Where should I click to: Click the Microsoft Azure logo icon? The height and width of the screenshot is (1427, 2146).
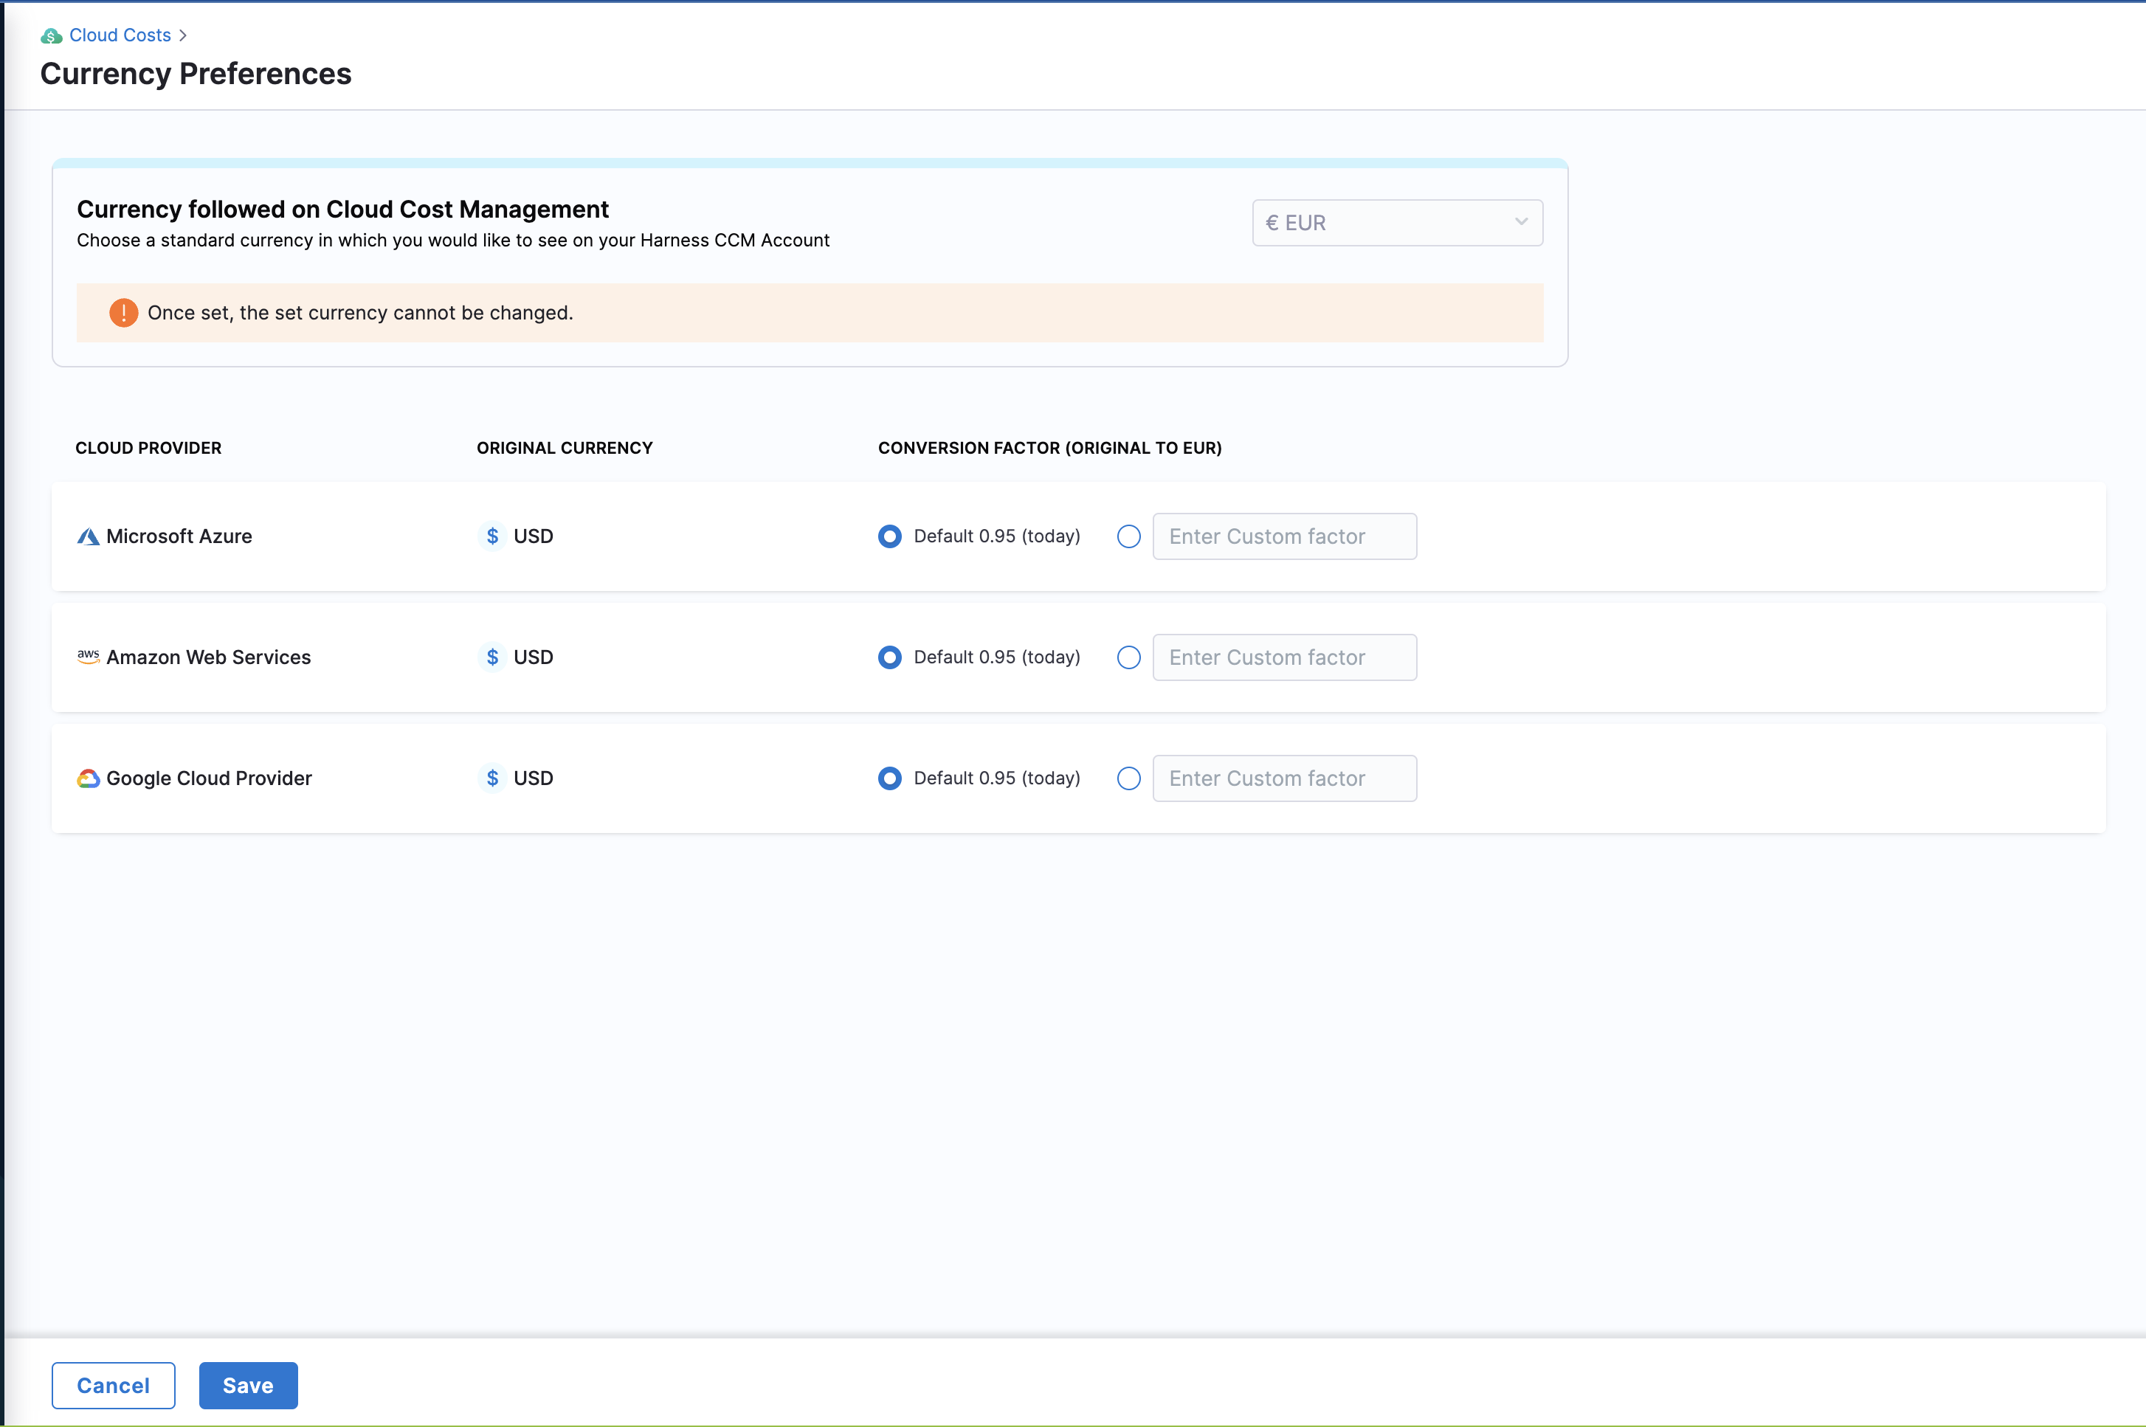(x=87, y=536)
